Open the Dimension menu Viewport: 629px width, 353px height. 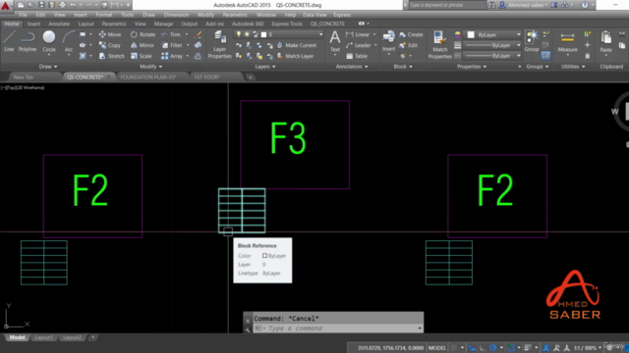point(176,15)
